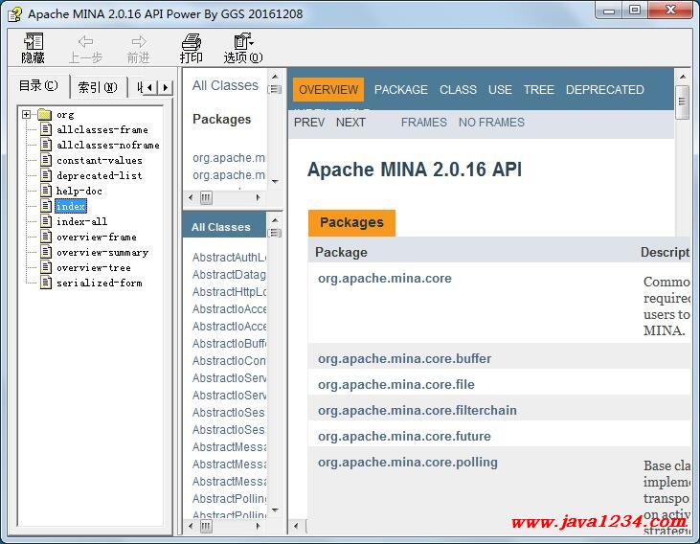Select overview-summary in the tree
This screenshot has height=544, width=700.
pyautogui.click(x=102, y=253)
